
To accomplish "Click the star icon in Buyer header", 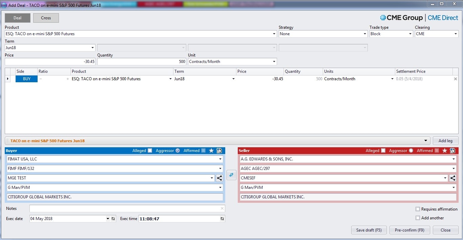I will (x=211, y=151).
